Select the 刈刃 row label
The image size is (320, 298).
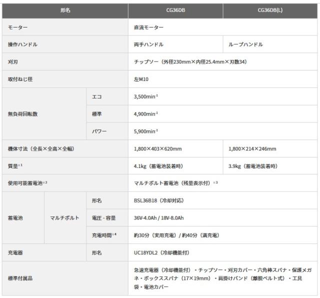tap(12, 61)
